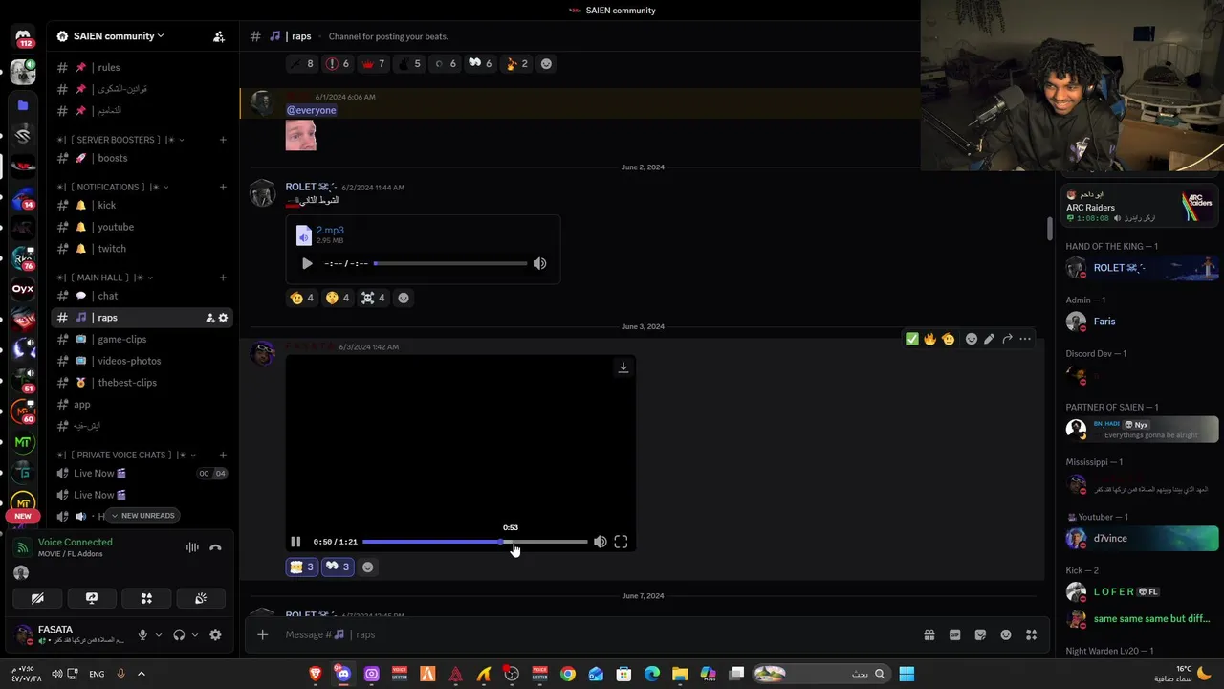Collapse NOTIFICATIONS category

pos(111,187)
